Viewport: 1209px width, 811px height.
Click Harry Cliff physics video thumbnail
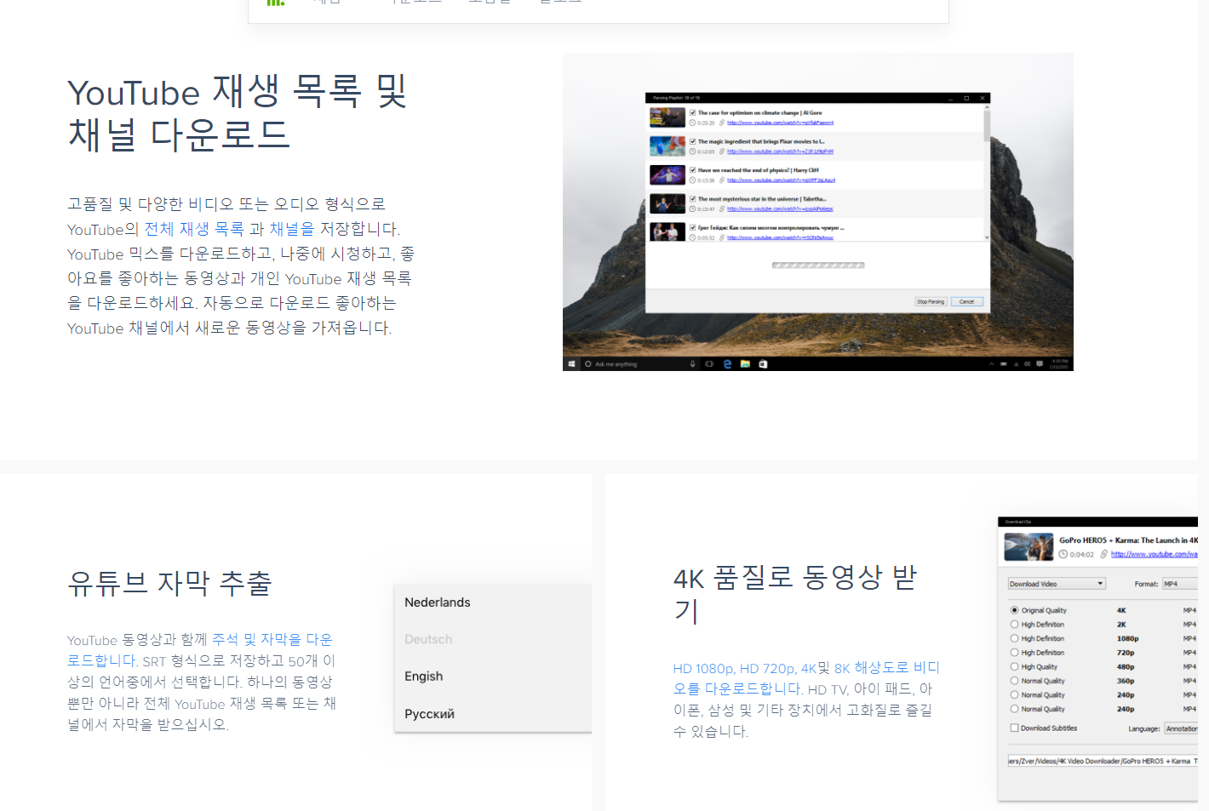[x=668, y=175]
